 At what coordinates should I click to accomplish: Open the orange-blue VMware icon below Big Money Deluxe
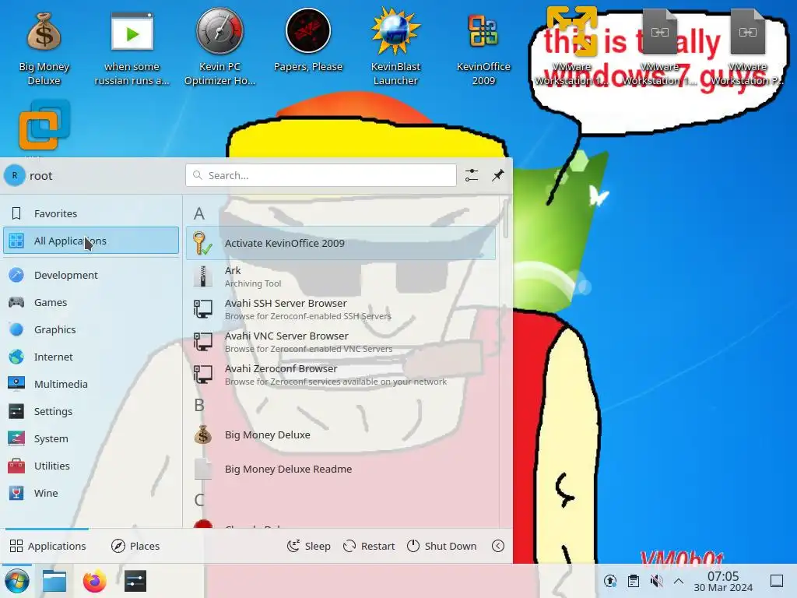(44, 125)
